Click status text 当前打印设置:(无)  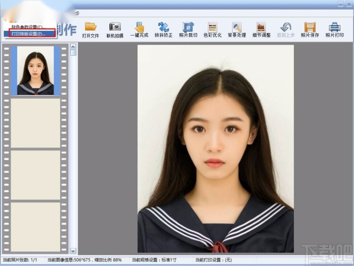click(x=214, y=260)
